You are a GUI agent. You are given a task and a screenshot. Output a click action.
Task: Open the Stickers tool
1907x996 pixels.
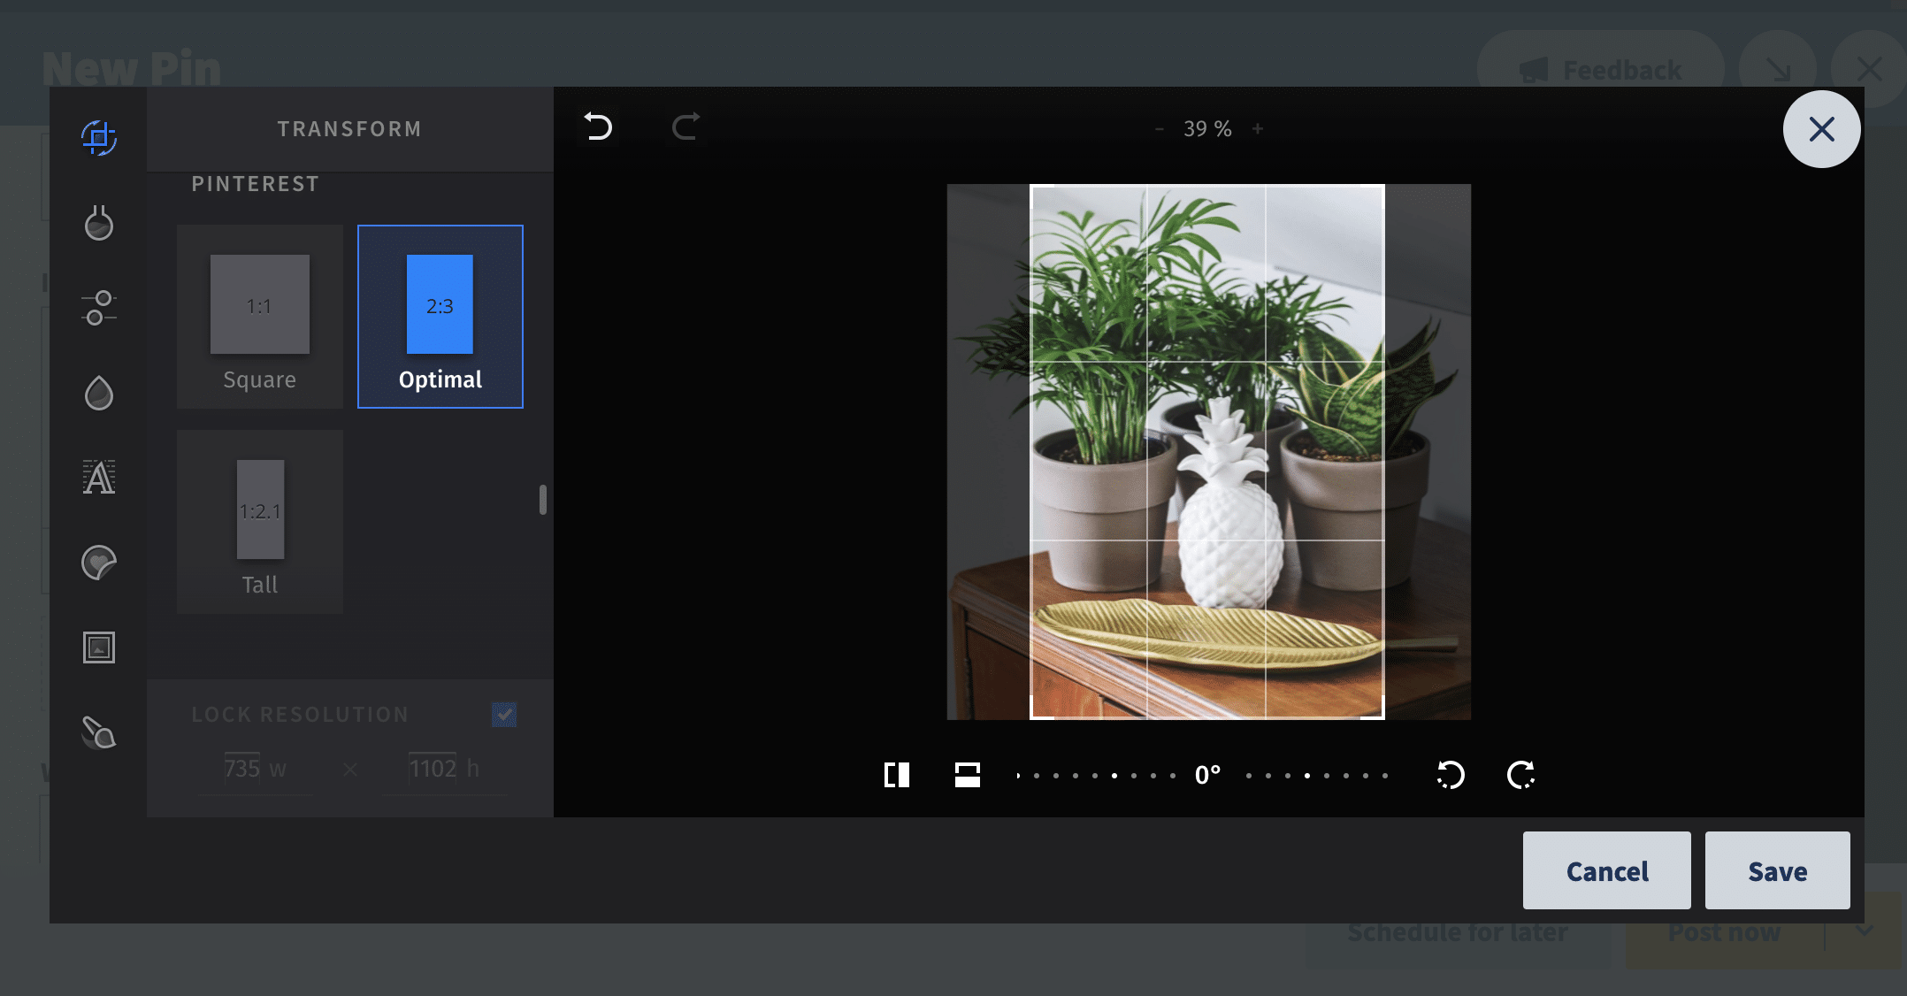tap(98, 563)
